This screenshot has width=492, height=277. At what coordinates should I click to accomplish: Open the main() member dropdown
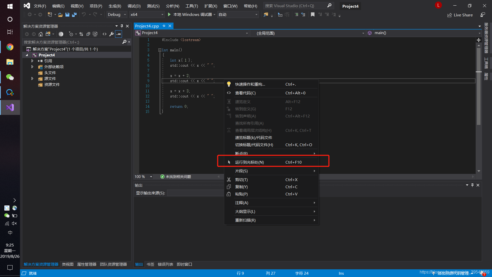[424, 33]
